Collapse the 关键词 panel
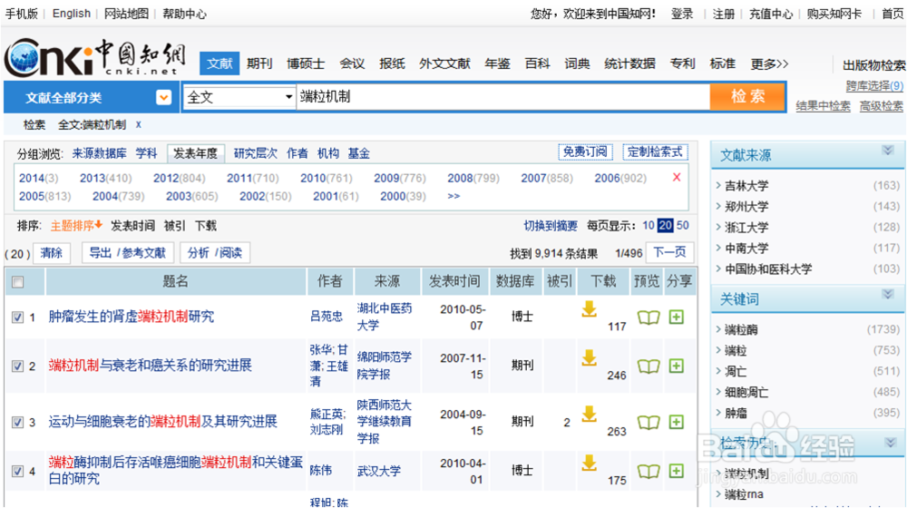The image size is (907, 508). pyautogui.click(x=887, y=295)
